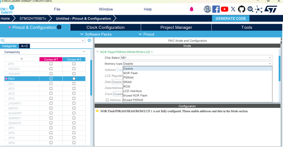This screenshot has width=283, height=147.
Task: Open the Help menu
Action: 148,9
